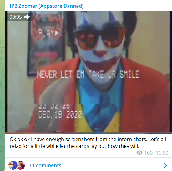Click the 00:05 video duration badge
Screen dimensions: 172x171
pyautogui.click(x=20, y=17)
